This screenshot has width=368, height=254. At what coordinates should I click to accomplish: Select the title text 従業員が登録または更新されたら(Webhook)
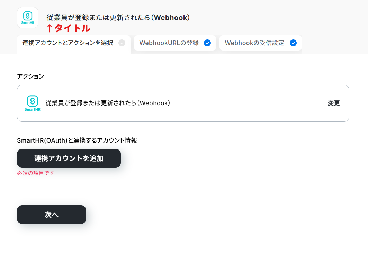[118, 18]
